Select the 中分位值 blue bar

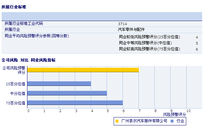click(x=67, y=93)
